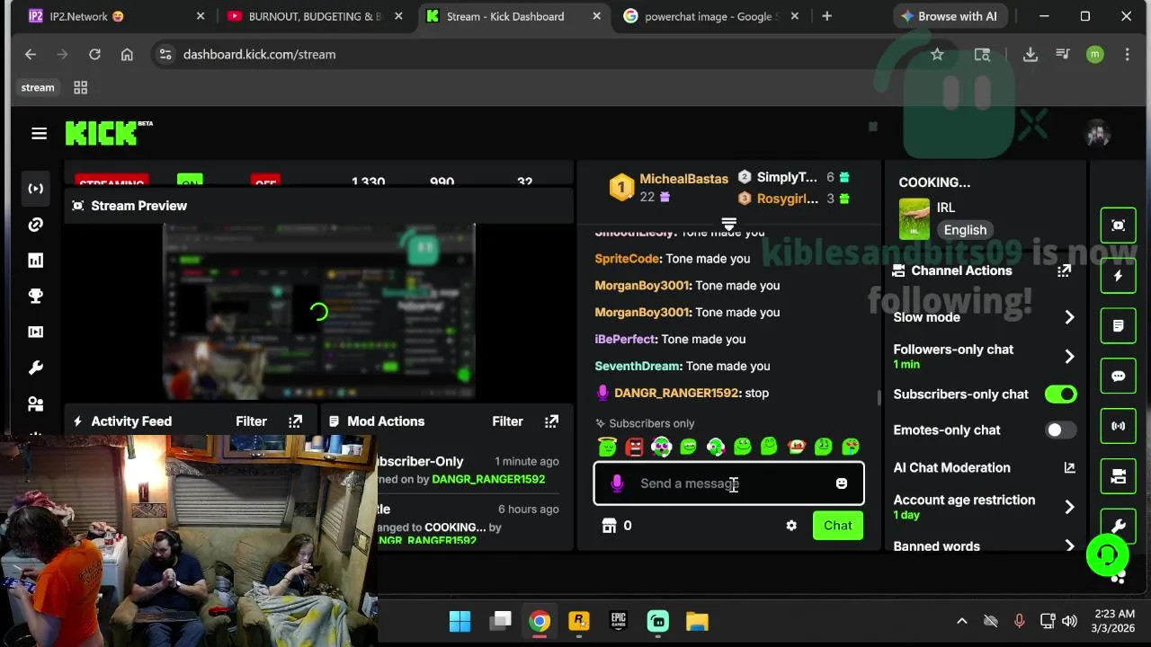The height and width of the screenshot is (647, 1151).
Task: Send the message with the Chat button
Action: 837,526
